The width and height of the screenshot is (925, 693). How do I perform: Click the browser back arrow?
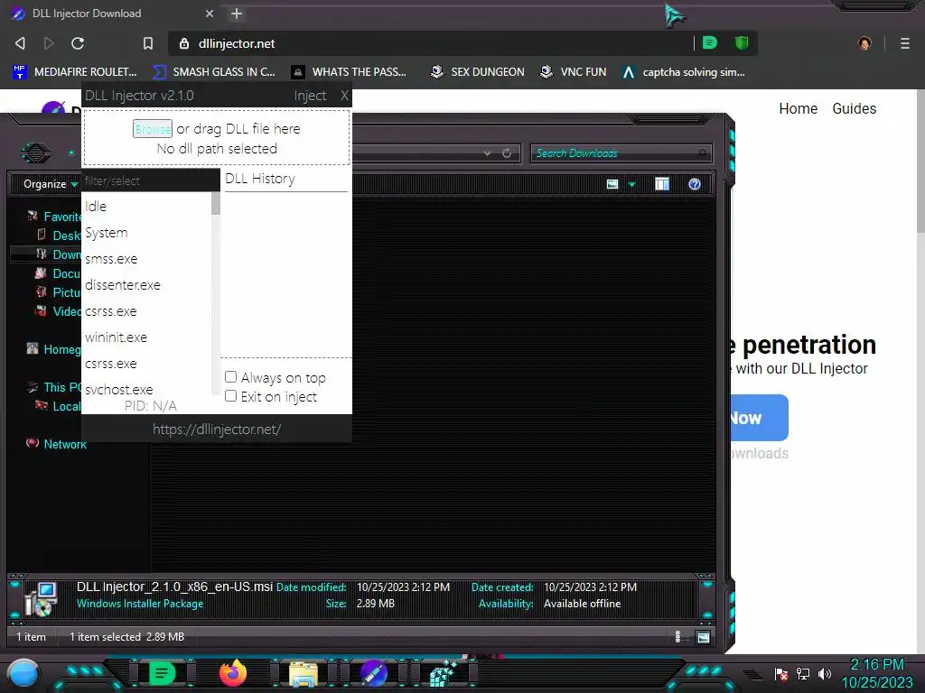(x=20, y=43)
